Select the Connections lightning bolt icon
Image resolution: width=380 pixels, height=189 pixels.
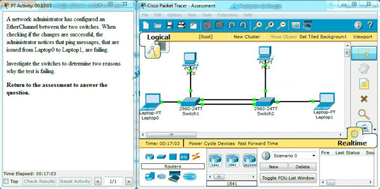point(196,157)
